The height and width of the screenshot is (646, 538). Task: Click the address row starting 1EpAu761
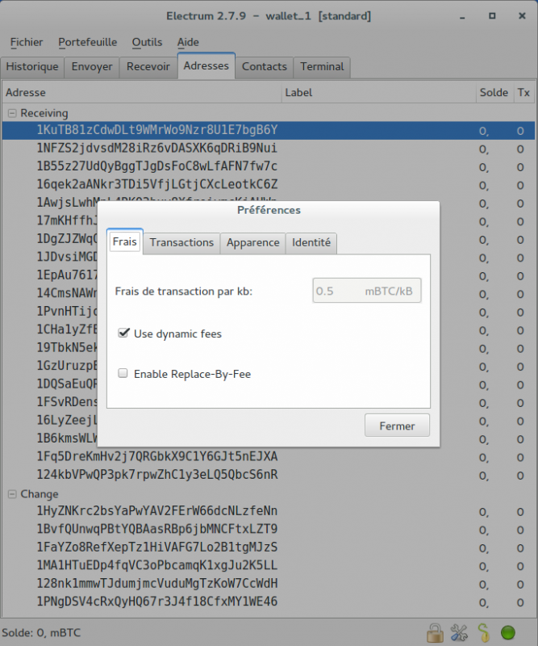coord(67,275)
